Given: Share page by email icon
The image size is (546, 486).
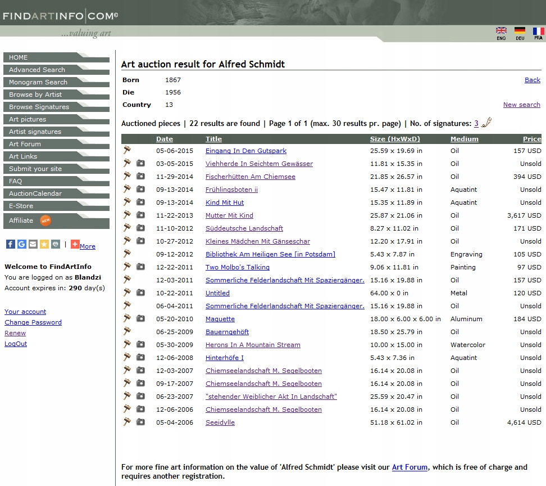Looking at the screenshot, I should point(33,244).
